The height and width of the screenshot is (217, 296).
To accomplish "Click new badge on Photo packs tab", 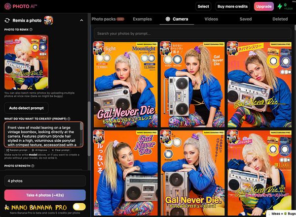I will (x=120, y=19).
